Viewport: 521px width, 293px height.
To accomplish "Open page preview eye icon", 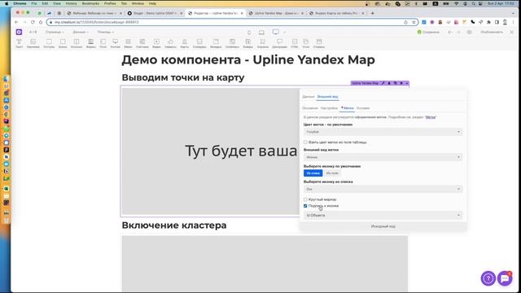I will point(469,33).
